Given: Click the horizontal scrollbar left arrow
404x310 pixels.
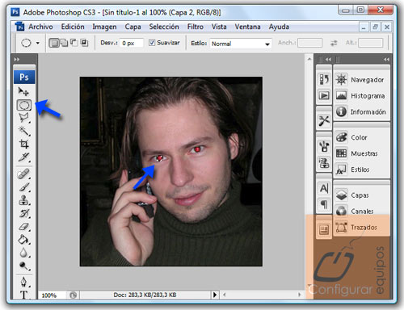Looking at the screenshot, I should (224, 295).
